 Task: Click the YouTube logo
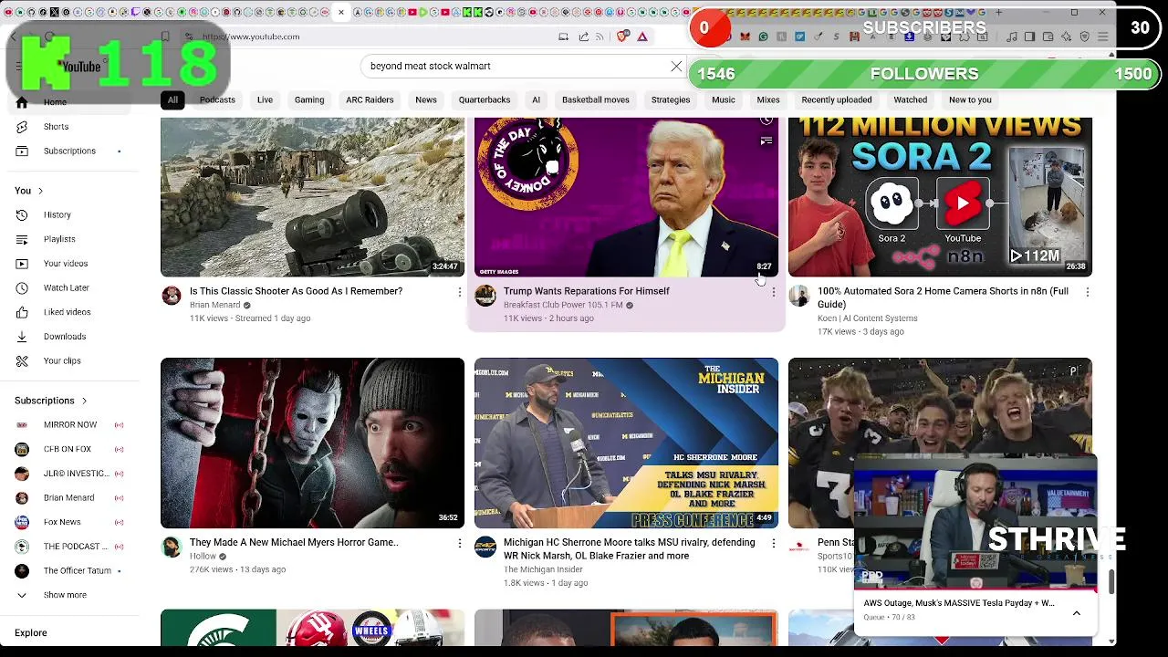pyautogui.click(x=80, y=67)
